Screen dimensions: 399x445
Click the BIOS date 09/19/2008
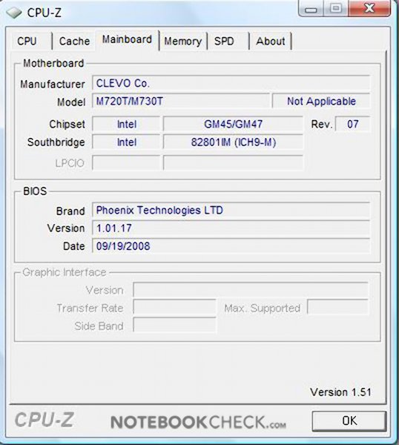pos(231,246)
